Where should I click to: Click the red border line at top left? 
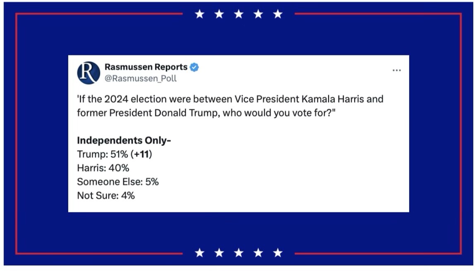pyautogui.click(x=99, y=14)
